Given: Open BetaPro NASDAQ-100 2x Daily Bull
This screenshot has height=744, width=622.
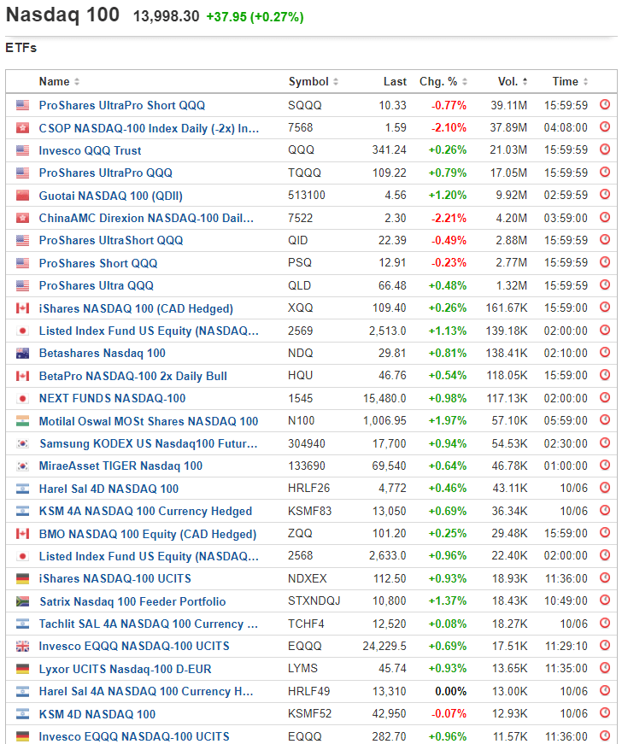Looking at the screenshot, I should click(x=133, y=376).
